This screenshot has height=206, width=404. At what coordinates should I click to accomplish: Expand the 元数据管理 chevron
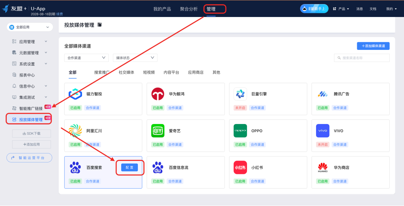pyautogui.click(x=46, y=52)
